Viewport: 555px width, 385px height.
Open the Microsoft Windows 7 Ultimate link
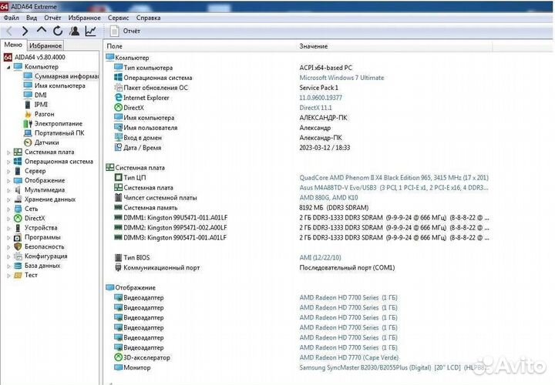(341, 78)
